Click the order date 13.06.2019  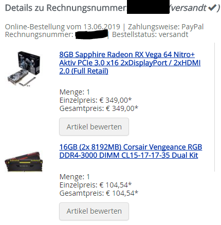coord(102,27)
